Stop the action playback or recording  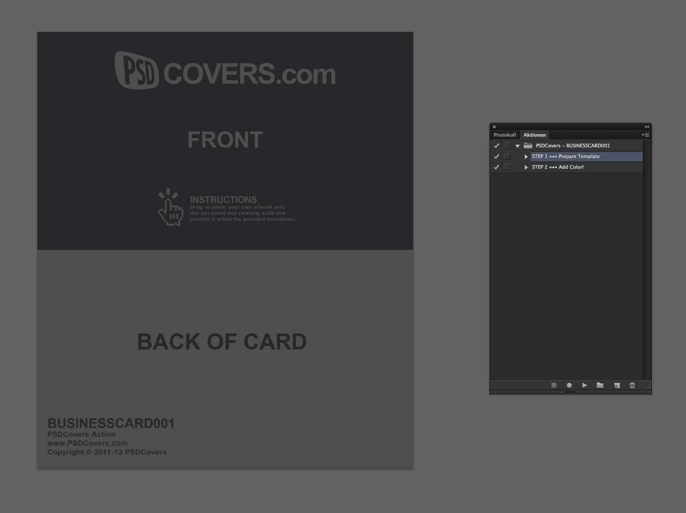(554, 385)
